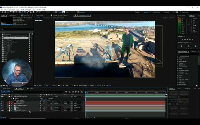Select the Zoom magnifier tool
Viewport: 200px width, 125px height.
tap(7, 12)
